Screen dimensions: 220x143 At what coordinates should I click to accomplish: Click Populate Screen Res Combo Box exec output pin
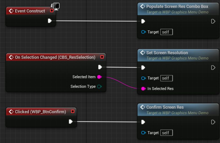coord(213,21)
